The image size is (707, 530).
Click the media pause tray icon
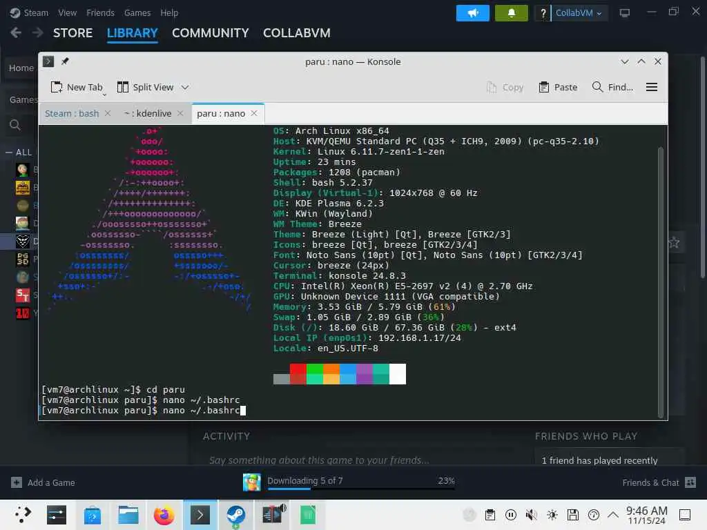click(511, 515)
